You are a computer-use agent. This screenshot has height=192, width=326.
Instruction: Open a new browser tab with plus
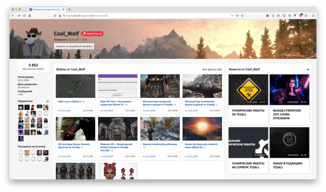click(x=69, y=9)
